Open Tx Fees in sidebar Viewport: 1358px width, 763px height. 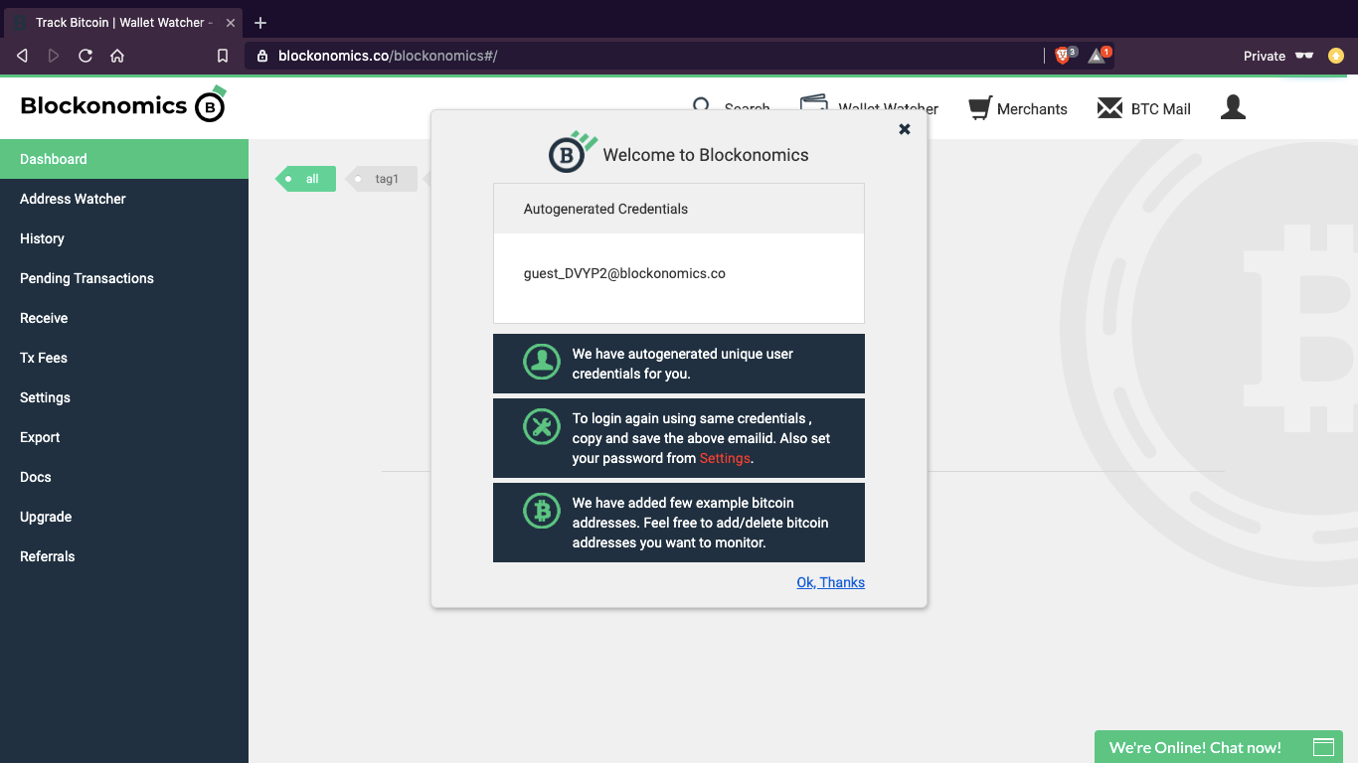124,358
